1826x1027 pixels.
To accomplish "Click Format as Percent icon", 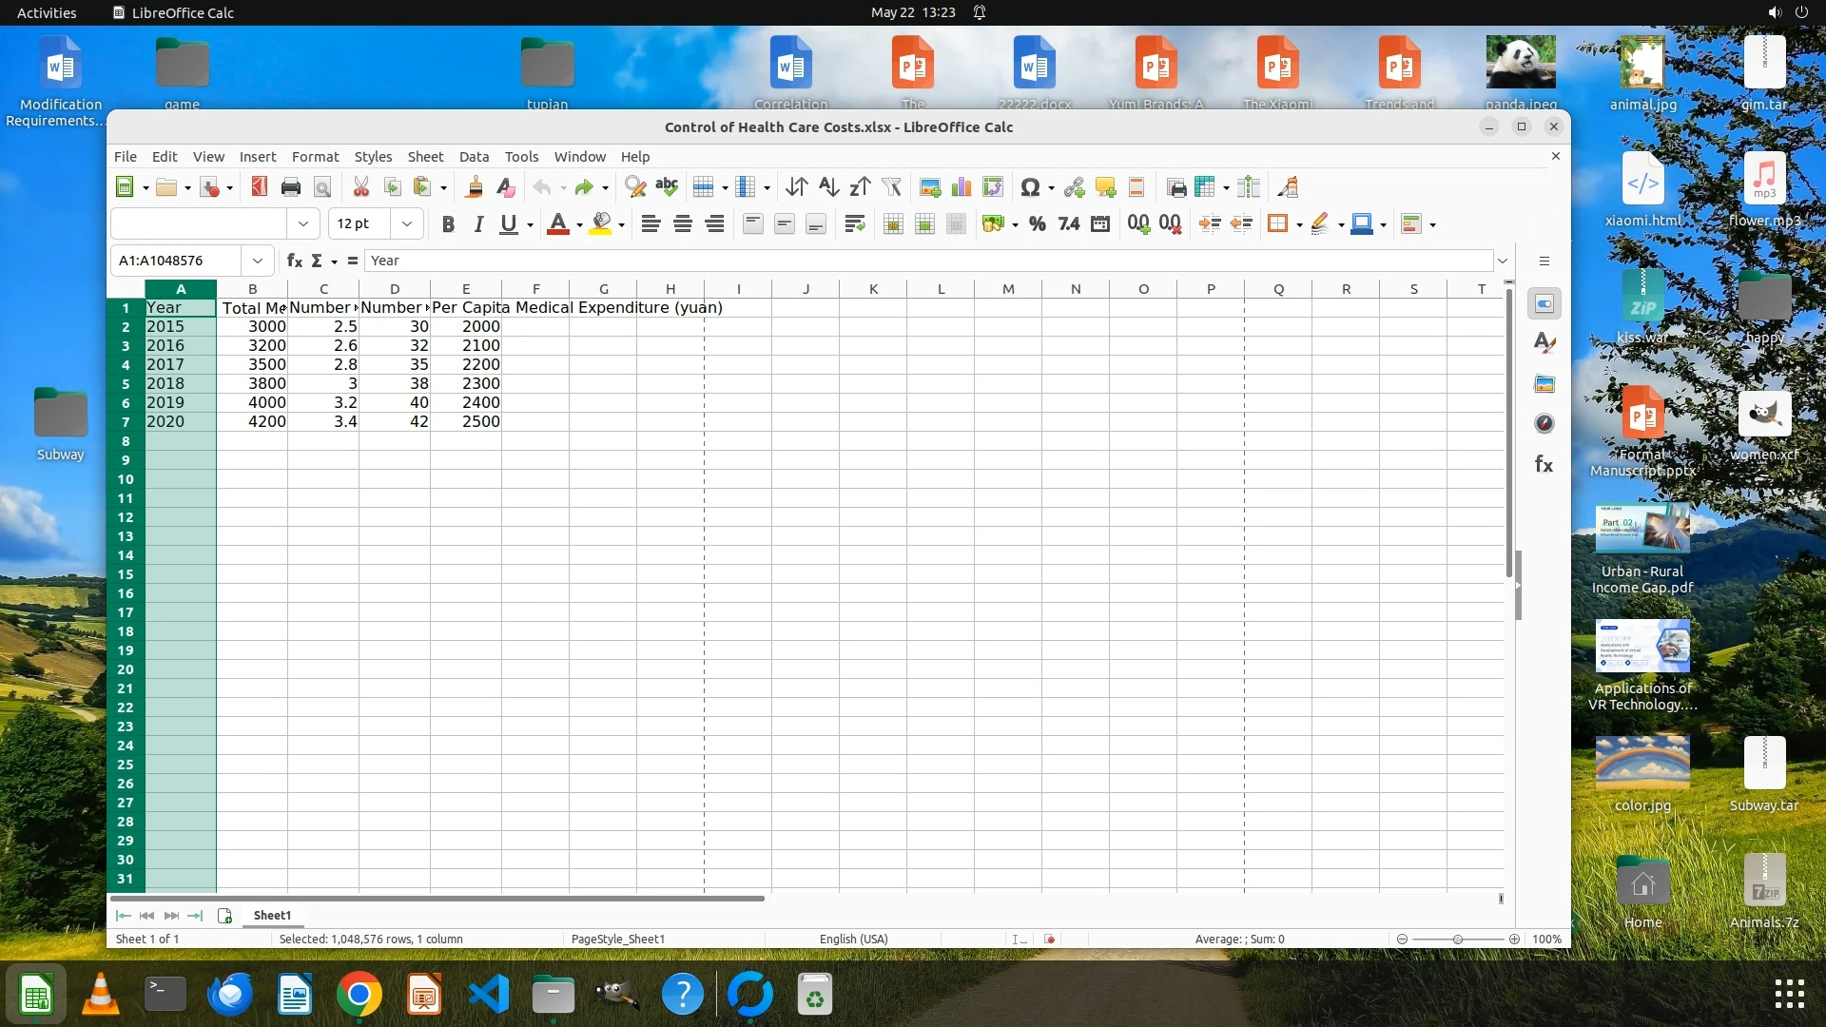I will click(1038, 224).
